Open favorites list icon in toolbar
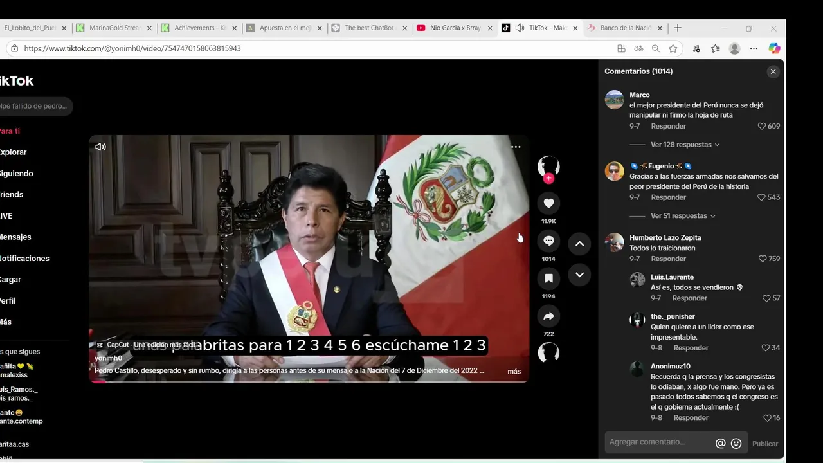823x463 pixels. (715, 48)
